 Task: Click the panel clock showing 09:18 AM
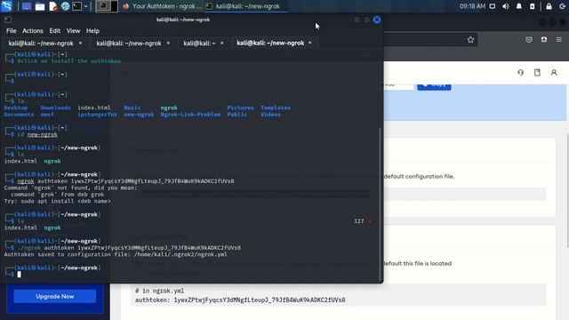[x=472, y=6]
